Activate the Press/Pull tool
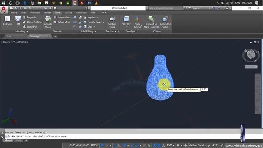 (x=30, y=27)
